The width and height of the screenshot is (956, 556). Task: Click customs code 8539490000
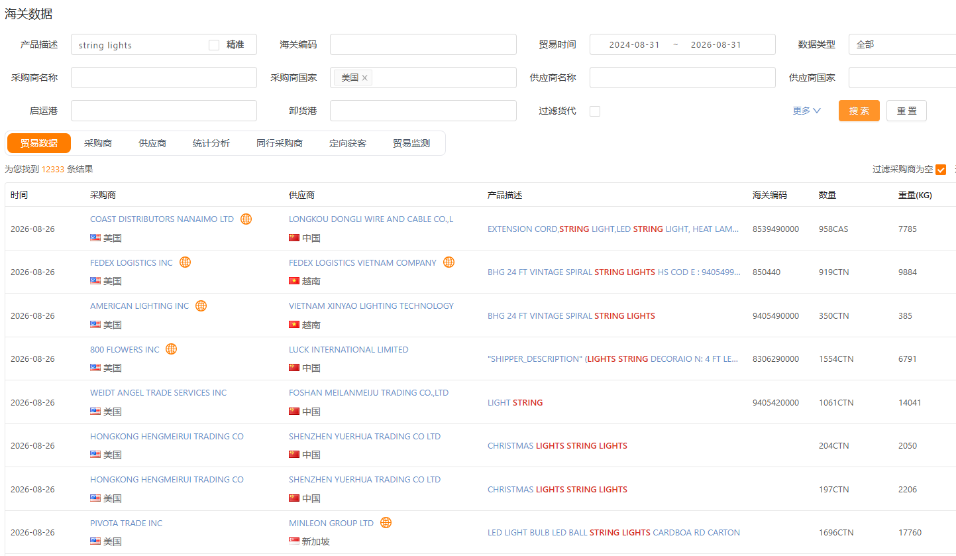click(x=776, y=229)
